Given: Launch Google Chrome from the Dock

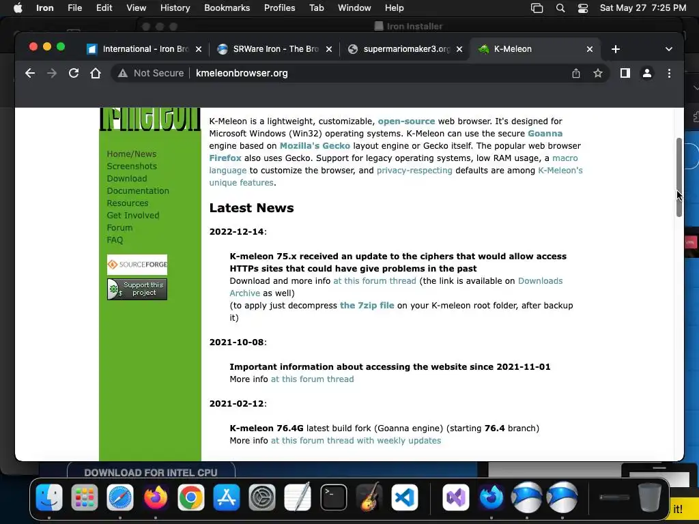Looking at the screenshot, I should coord(191,497).
